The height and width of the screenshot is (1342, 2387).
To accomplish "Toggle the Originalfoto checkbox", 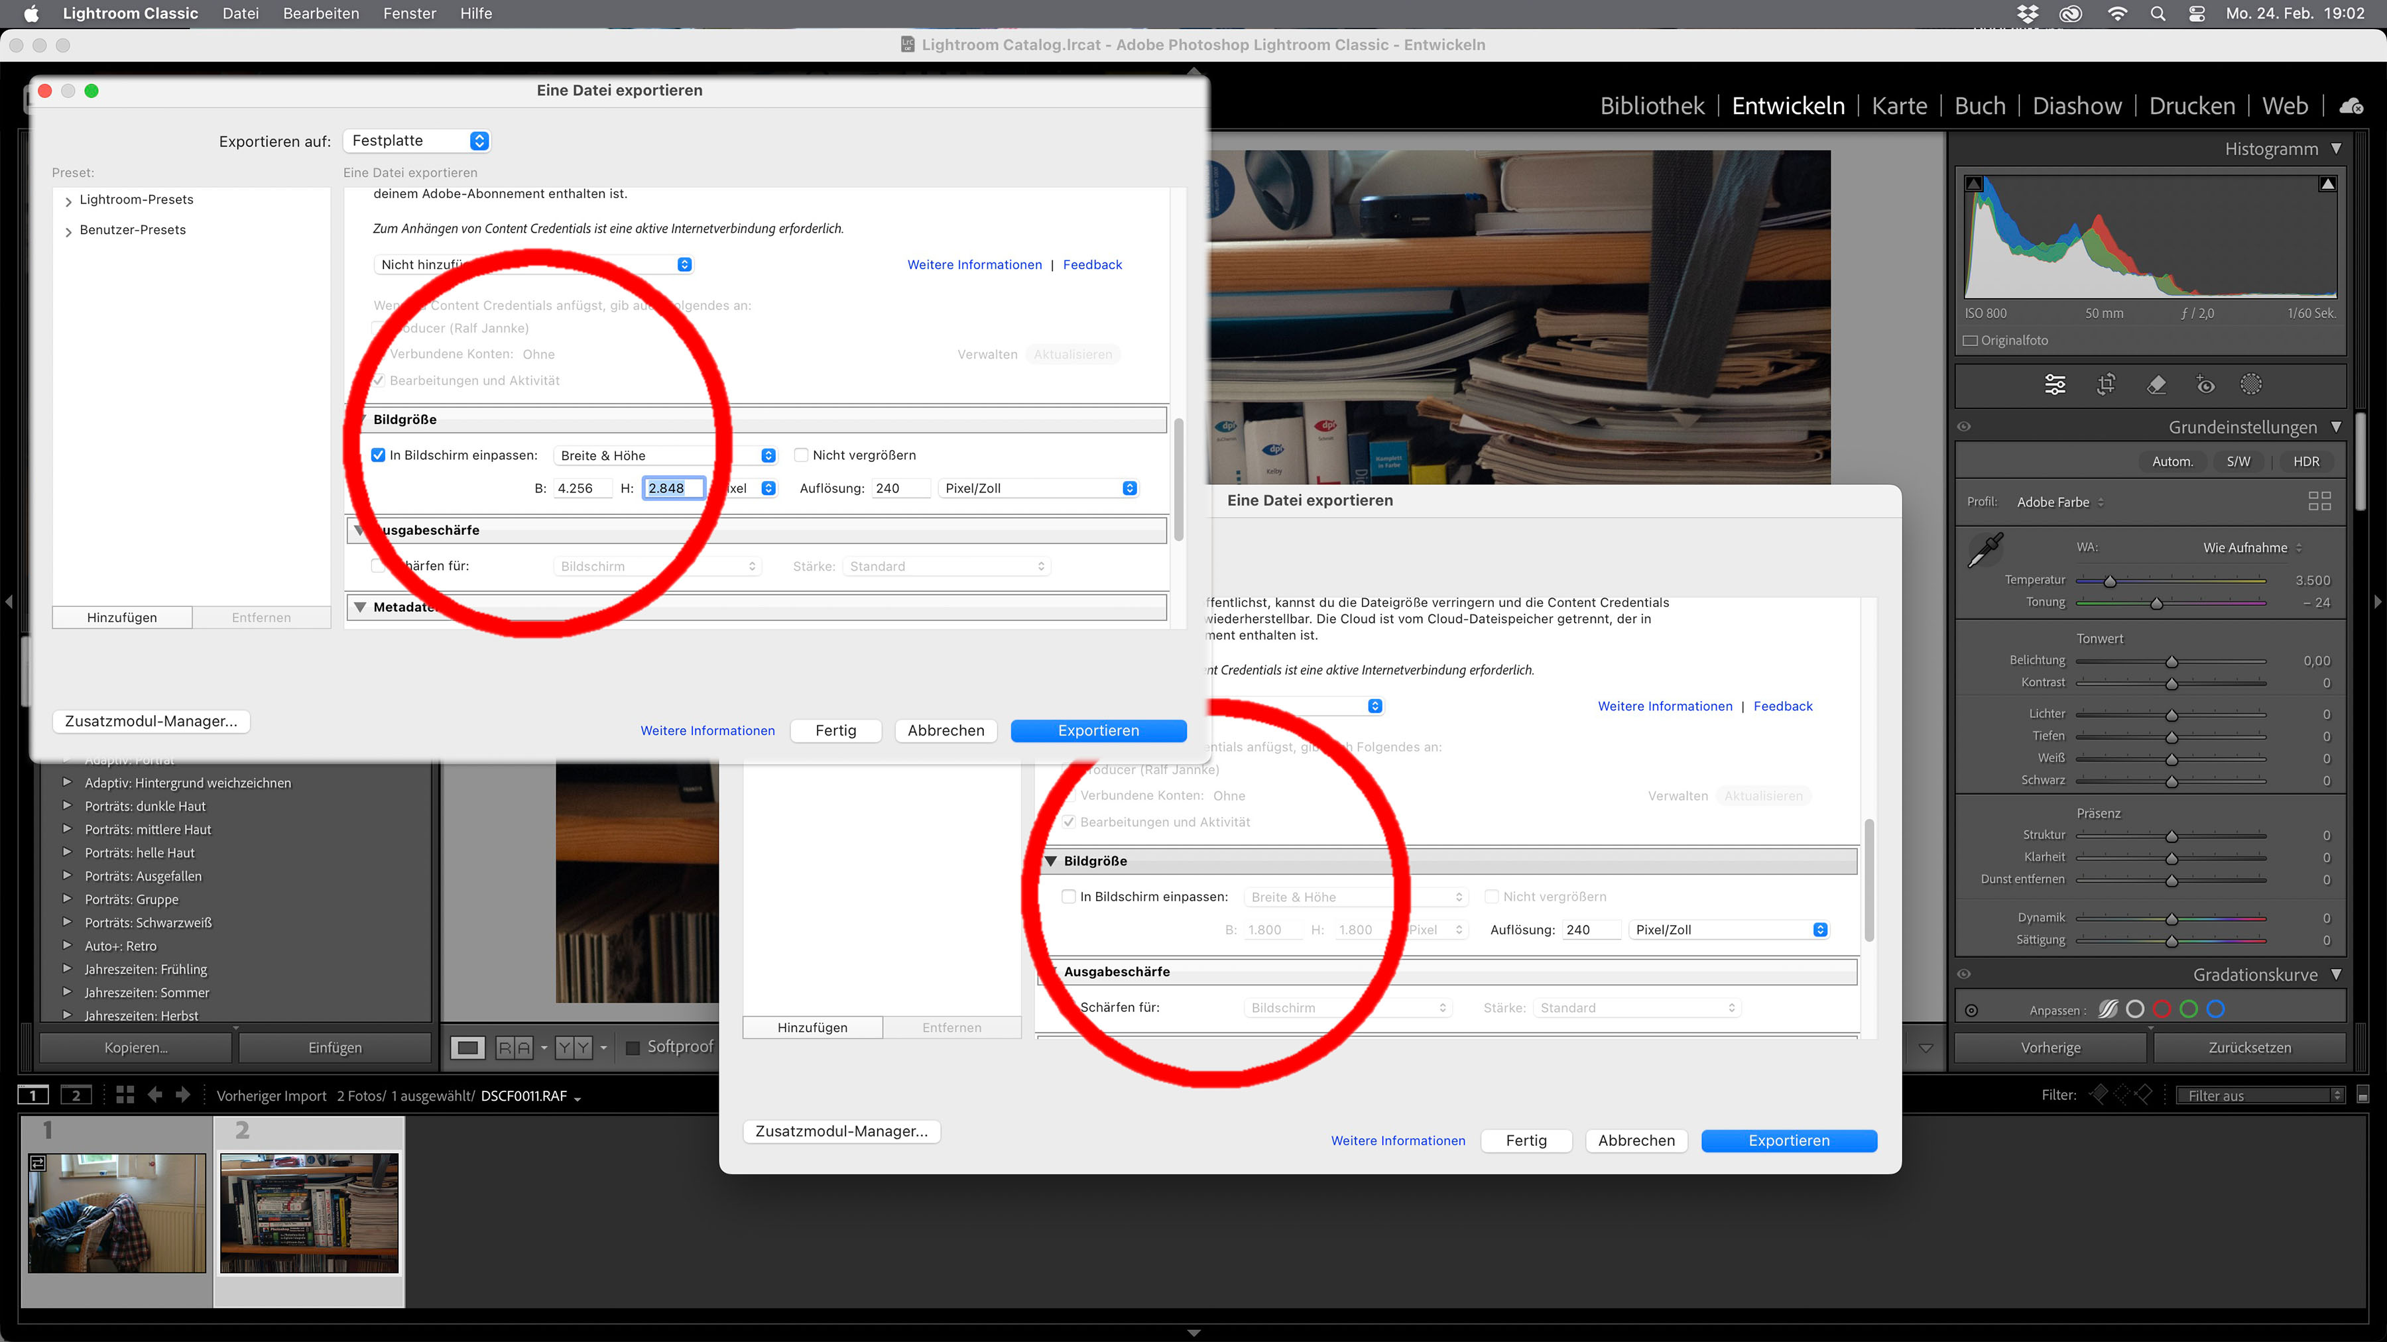I will pyautogui.click(x=1971, y=341).
